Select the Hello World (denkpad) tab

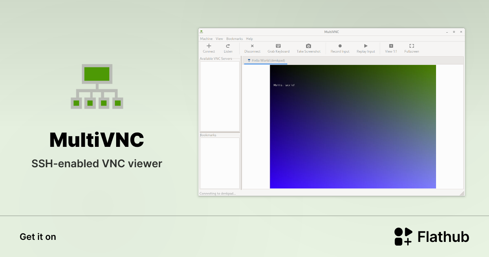pyautogui.click(x=266, y=60)
